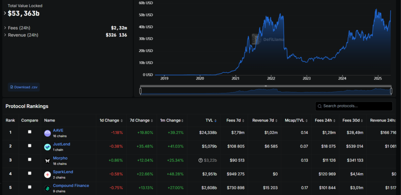Screen dimensions: 401x195
Task: Tick the compare checkbox for JustLend
Action: [x=30, y=146]
